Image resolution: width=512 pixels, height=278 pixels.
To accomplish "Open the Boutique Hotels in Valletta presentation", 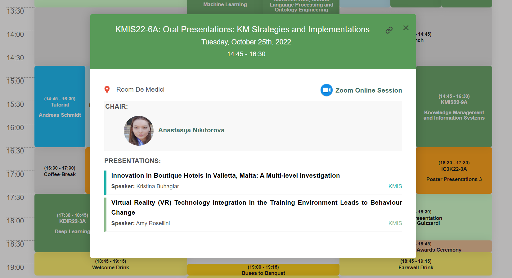I will (225, 175).
